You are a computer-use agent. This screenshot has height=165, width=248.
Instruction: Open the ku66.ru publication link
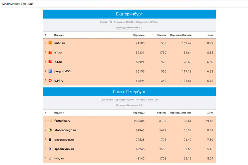(x=60, y=43)
